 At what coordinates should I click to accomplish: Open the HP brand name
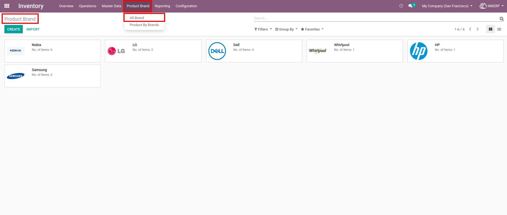point(437,45)
